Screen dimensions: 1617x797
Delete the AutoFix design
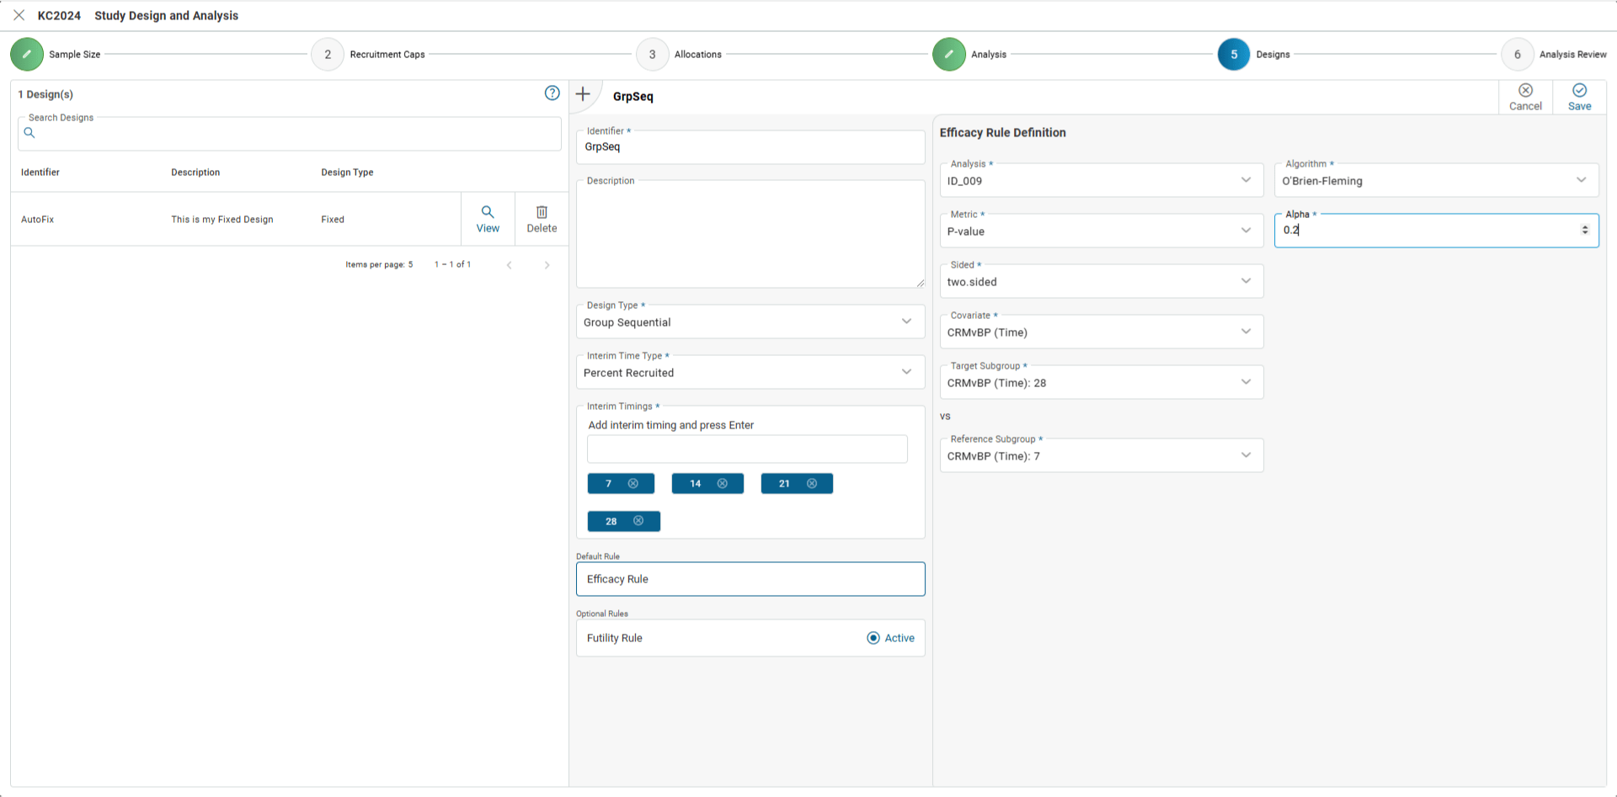point(542,219)
